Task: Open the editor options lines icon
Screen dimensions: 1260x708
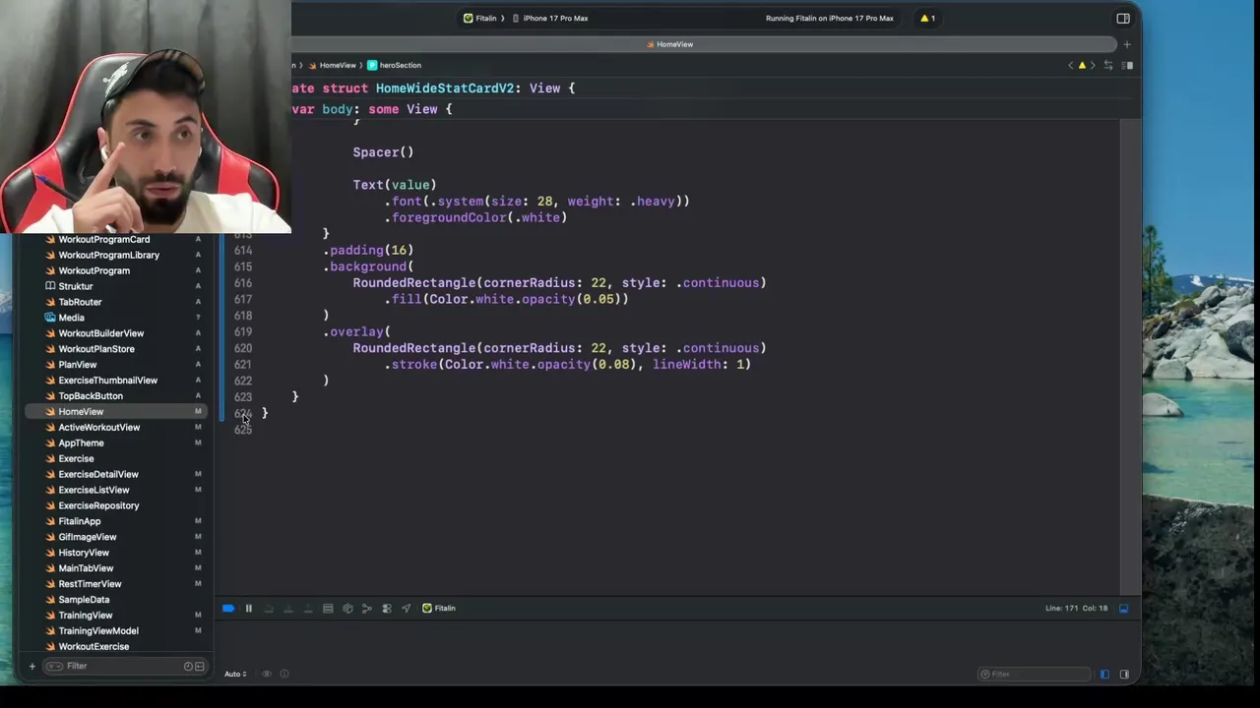Action: click(x=1128, y=65)
